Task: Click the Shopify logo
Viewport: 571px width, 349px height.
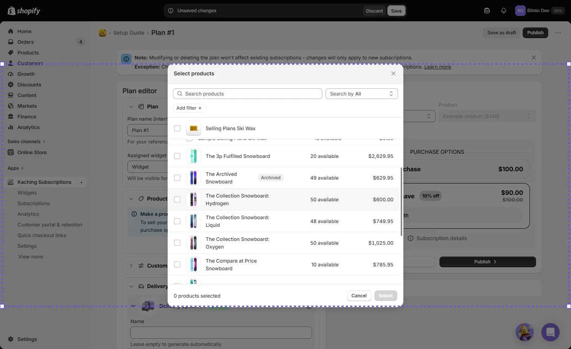Action: (x=24, y=11)
